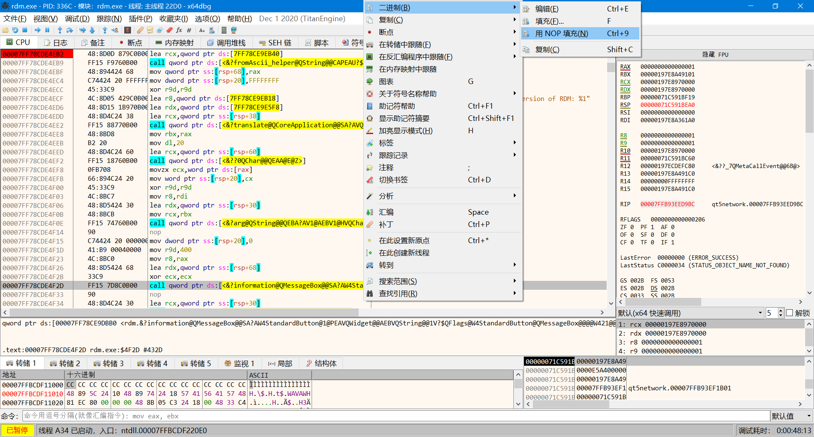The height and width of the screenshot is (437, 814).
Task: Click the Run (blue arrow) toolbar icon
Action: click(x=38, y=30)
